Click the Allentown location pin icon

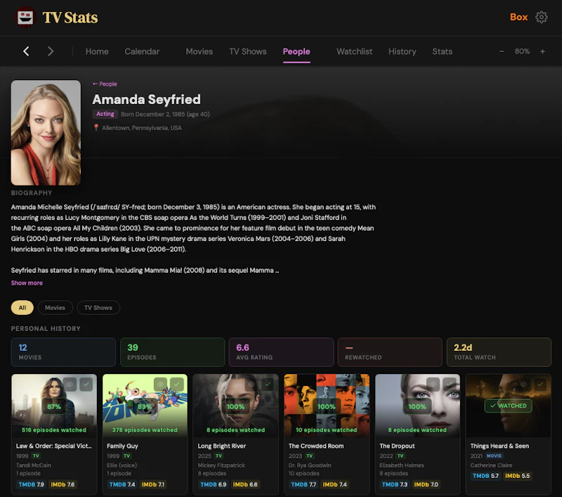coord(96,127)
